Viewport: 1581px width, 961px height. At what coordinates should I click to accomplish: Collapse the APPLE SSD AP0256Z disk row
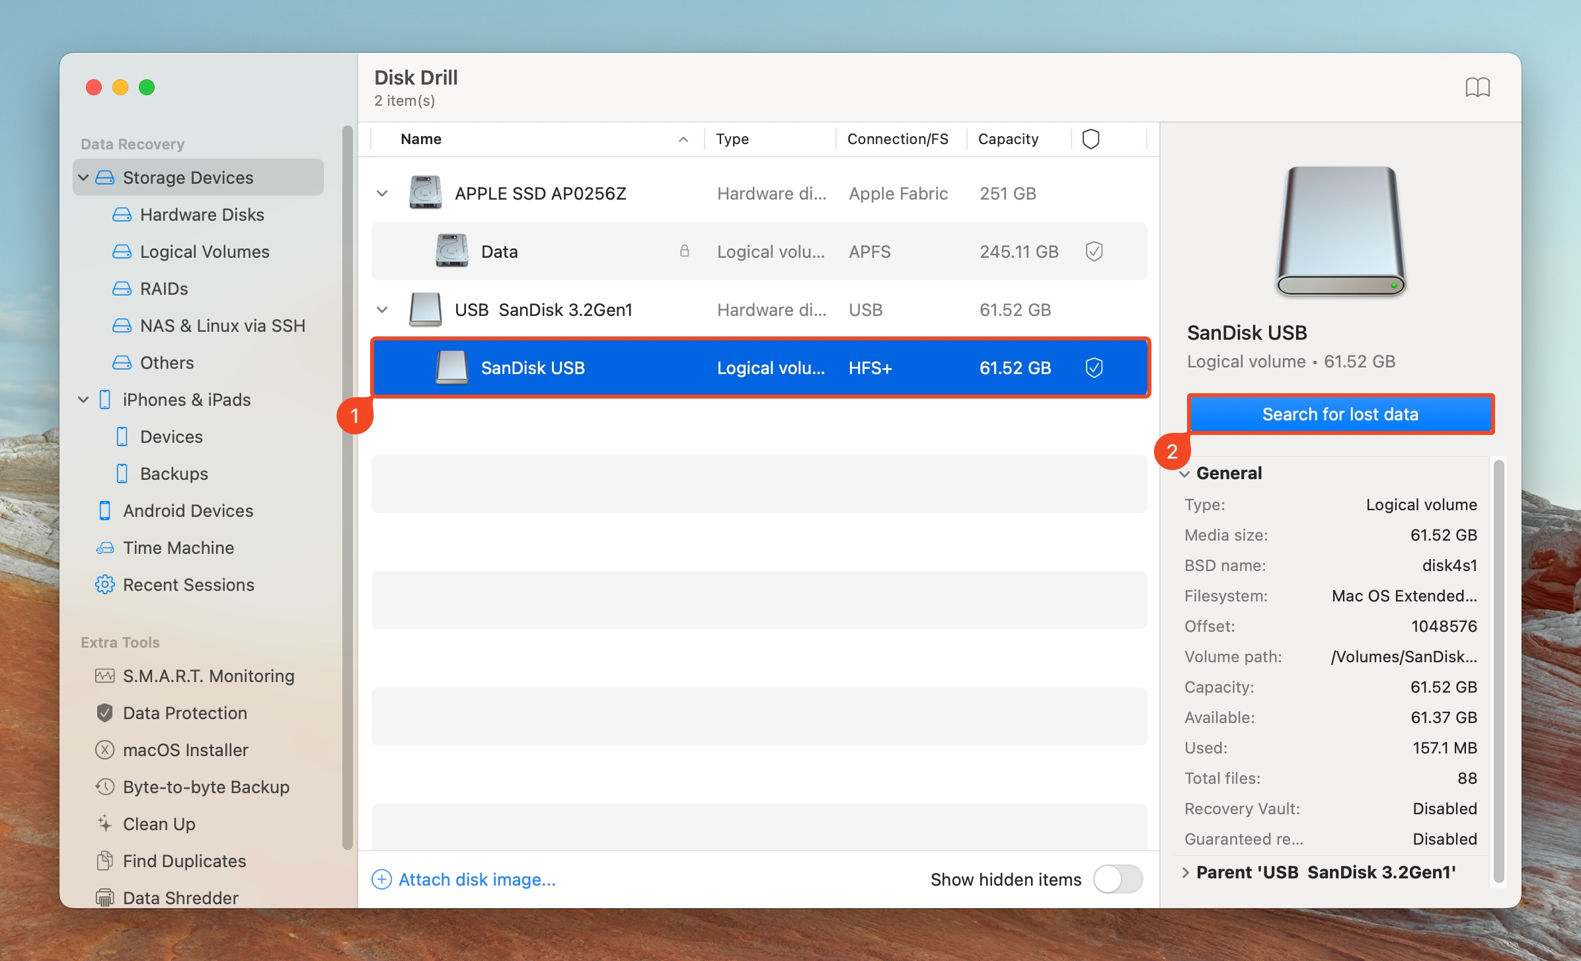(382, 193)
